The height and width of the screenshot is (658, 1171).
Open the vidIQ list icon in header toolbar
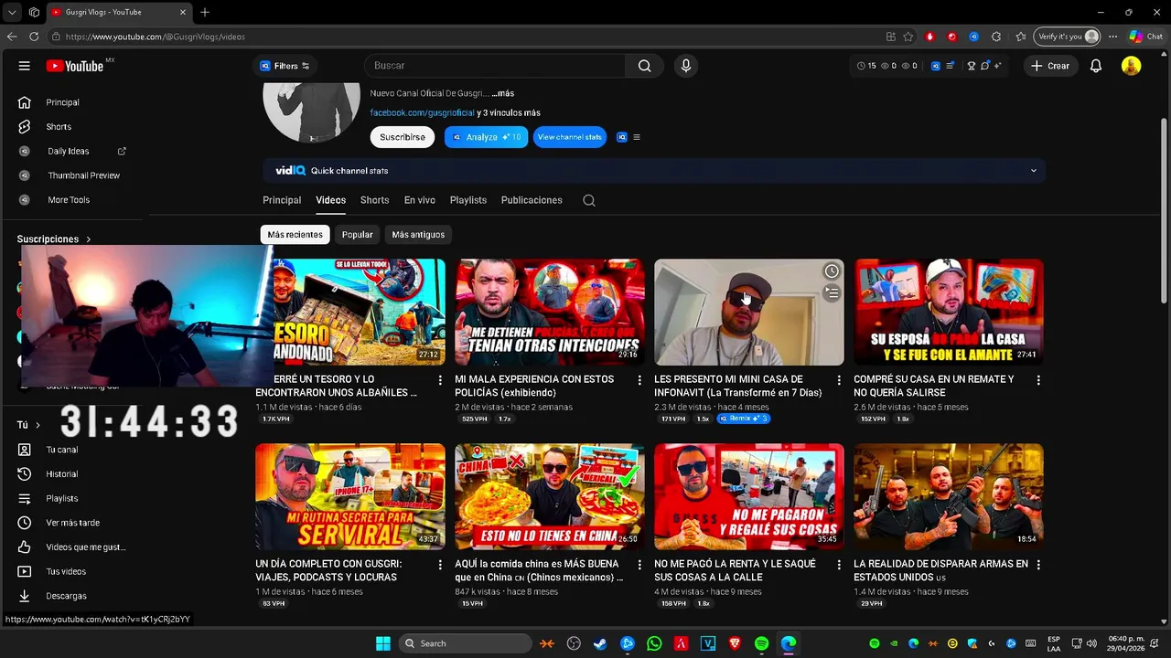[951, 66]
